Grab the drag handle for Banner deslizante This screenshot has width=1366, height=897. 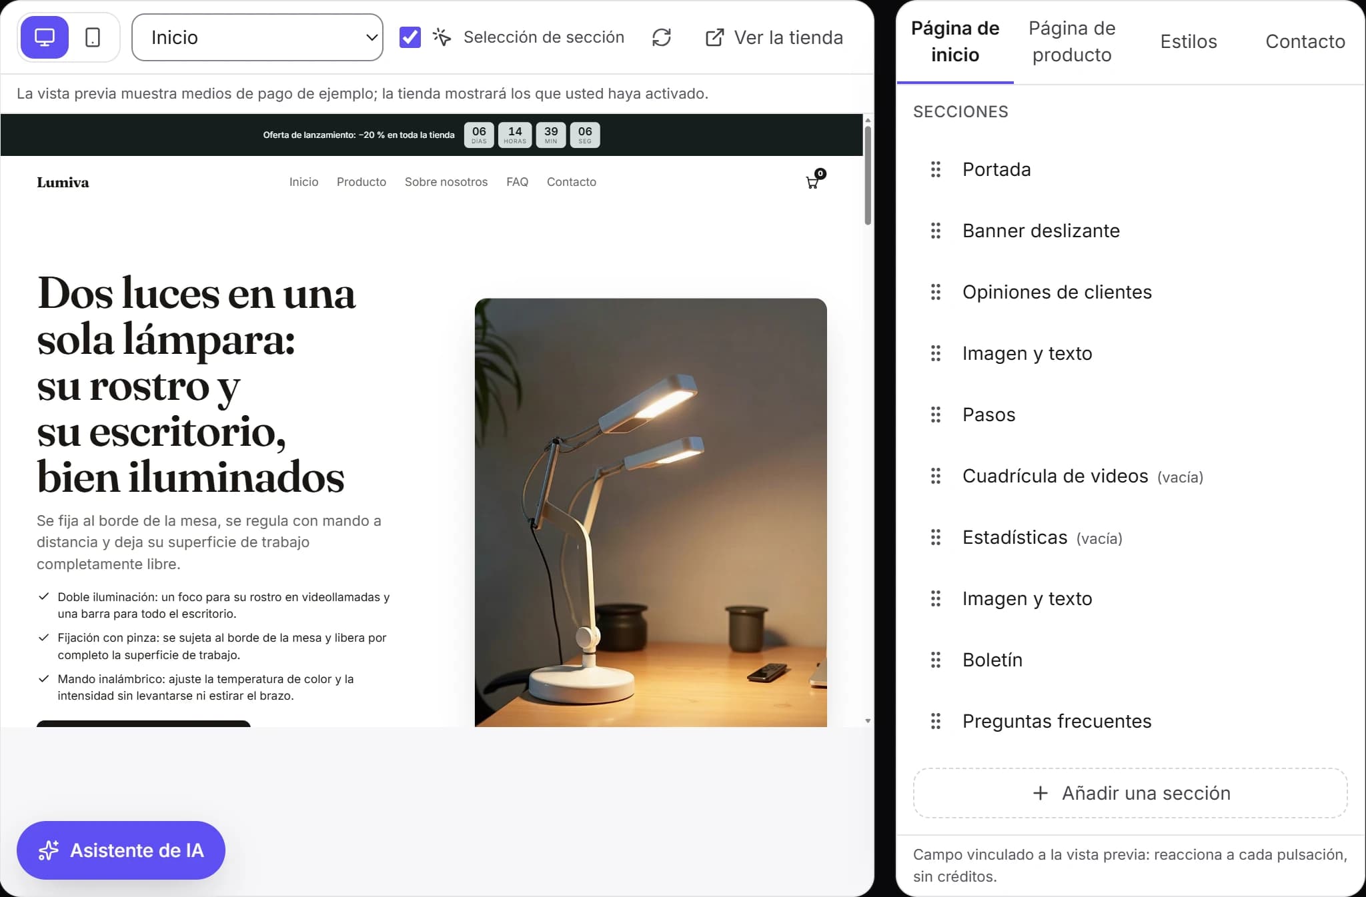coord(936,231)
